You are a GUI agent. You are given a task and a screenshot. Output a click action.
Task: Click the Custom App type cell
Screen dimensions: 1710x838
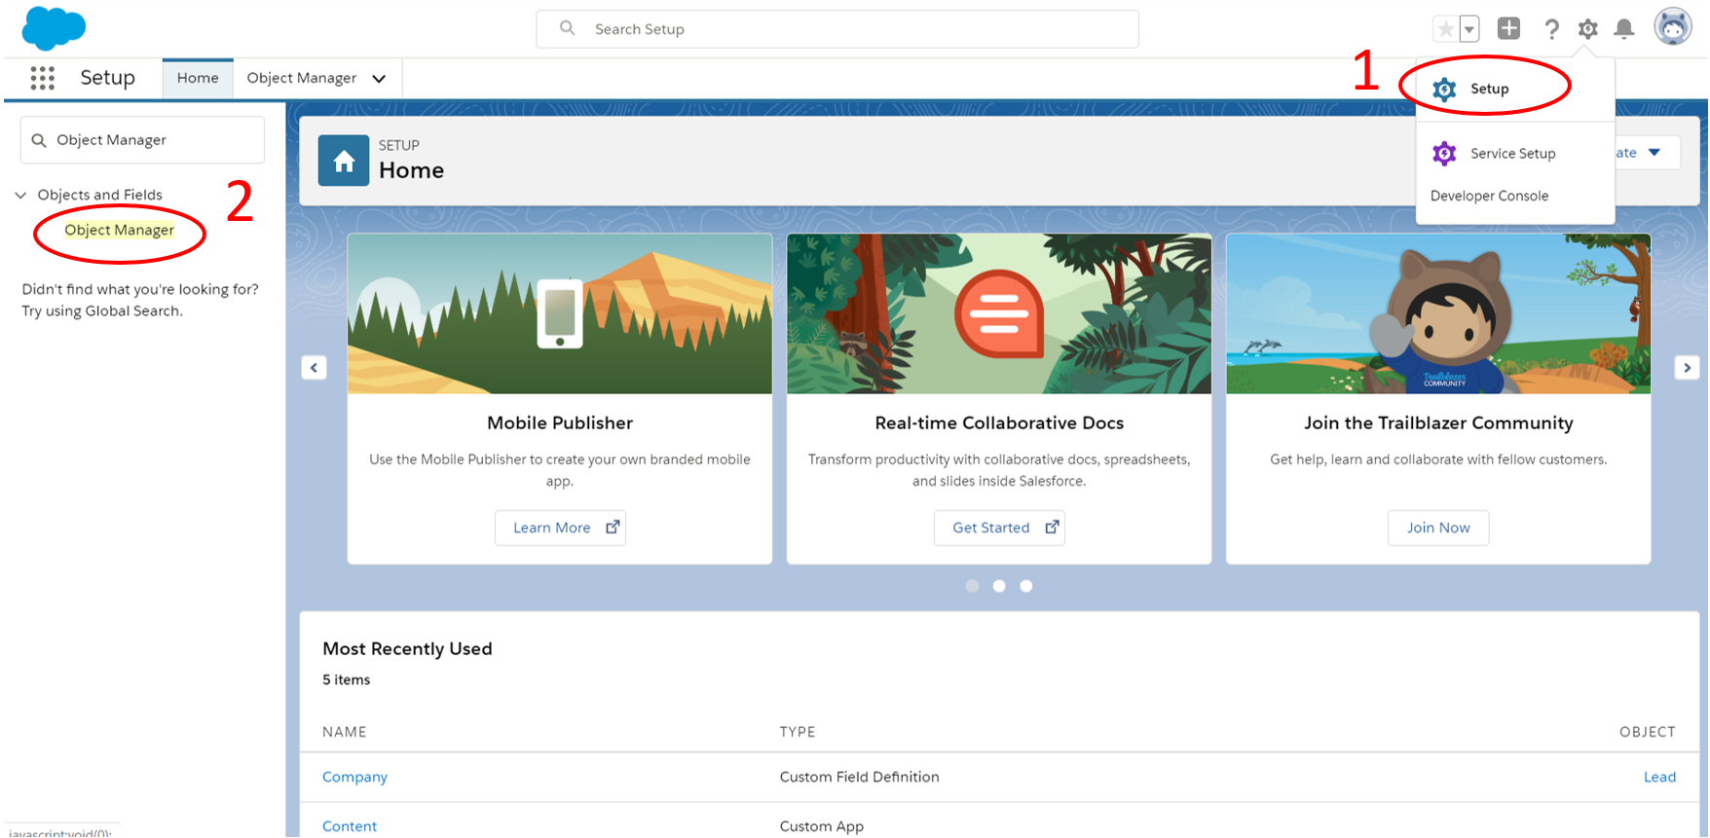(x=822, y=826)
